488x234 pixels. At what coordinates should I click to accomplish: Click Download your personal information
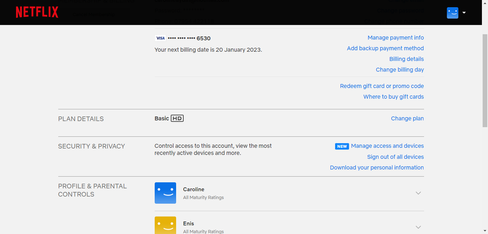click(377, 168)
